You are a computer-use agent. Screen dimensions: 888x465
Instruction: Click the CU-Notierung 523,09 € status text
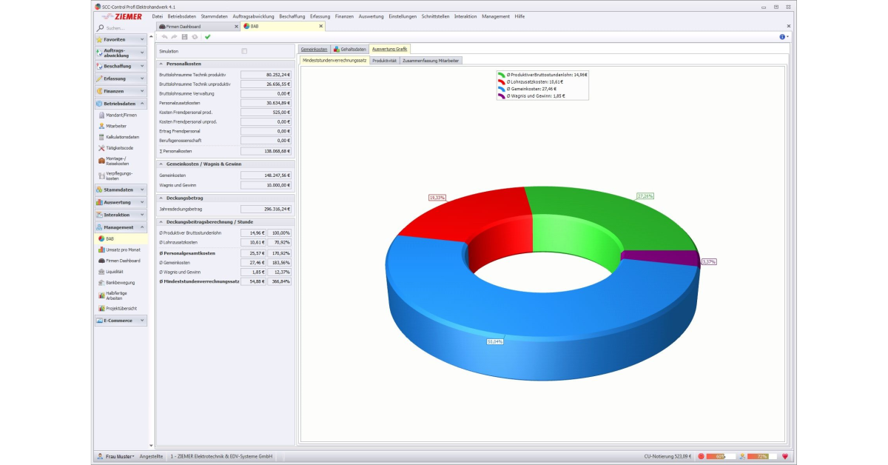pos(667,457)
